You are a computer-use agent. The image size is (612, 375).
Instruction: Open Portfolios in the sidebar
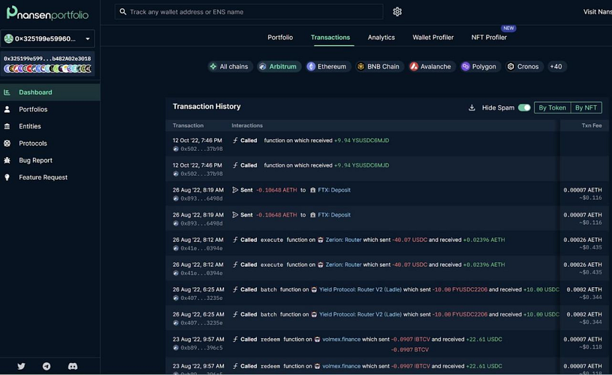pos(50,109)
